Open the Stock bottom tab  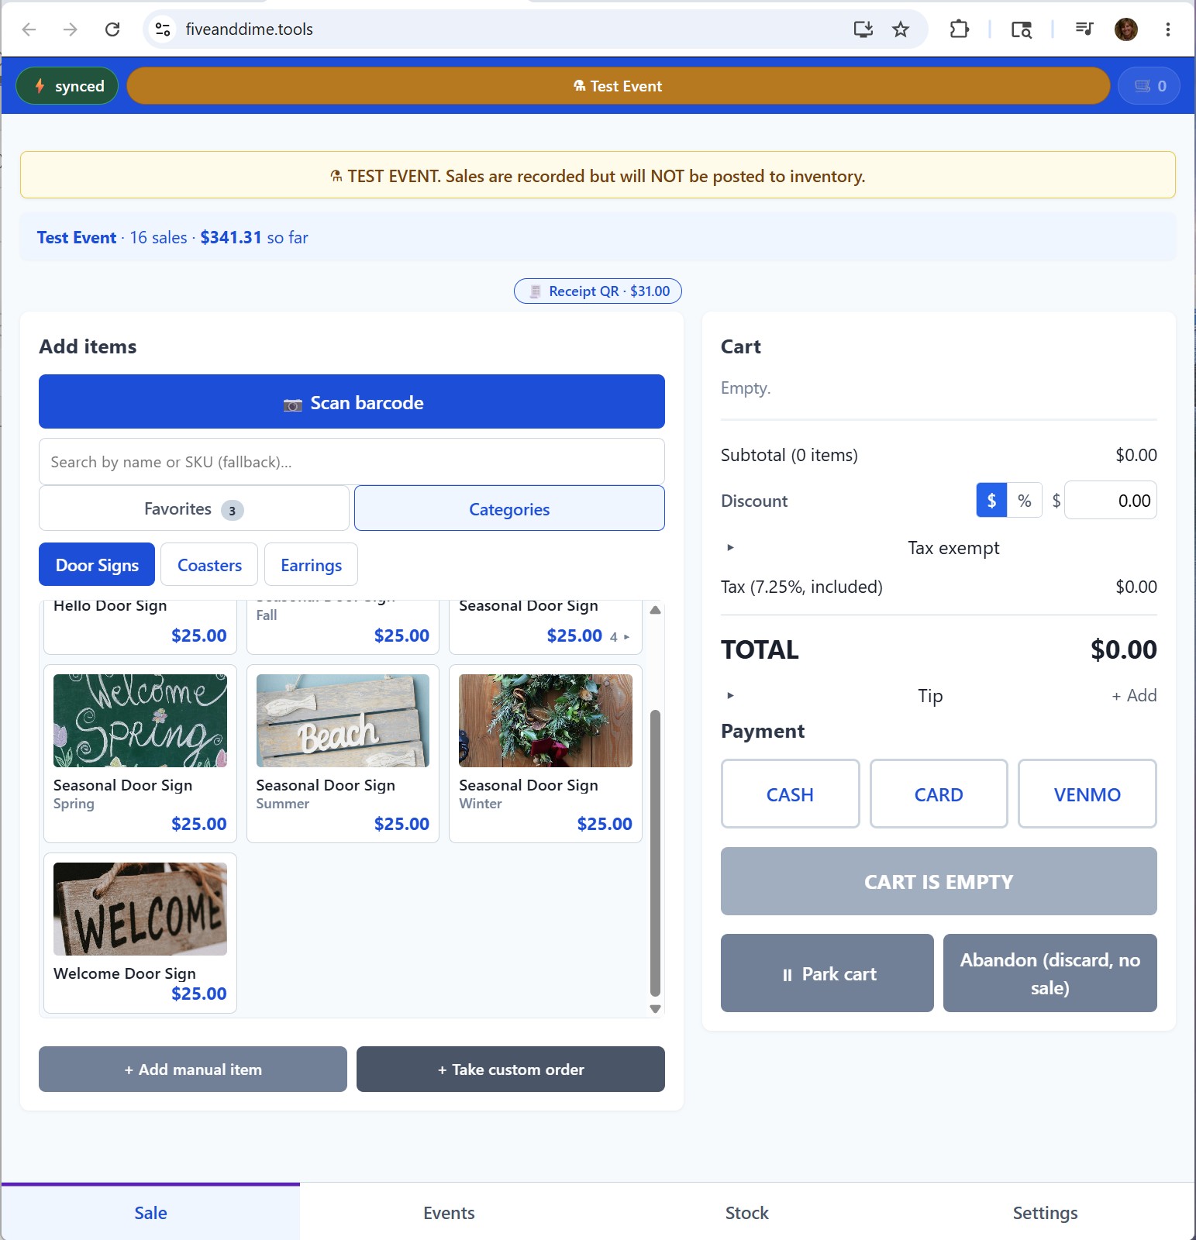tap(747, 1212)
